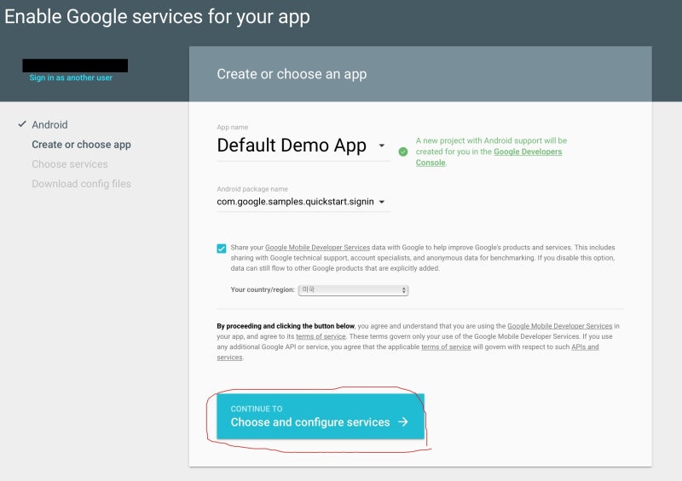This screenshot has height=481, width=682.
Task: Open the country/region select box
Action: (353, 289)
